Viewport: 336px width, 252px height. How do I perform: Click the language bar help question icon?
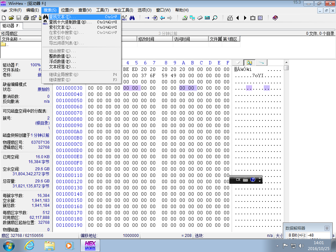tap(253, 179)
